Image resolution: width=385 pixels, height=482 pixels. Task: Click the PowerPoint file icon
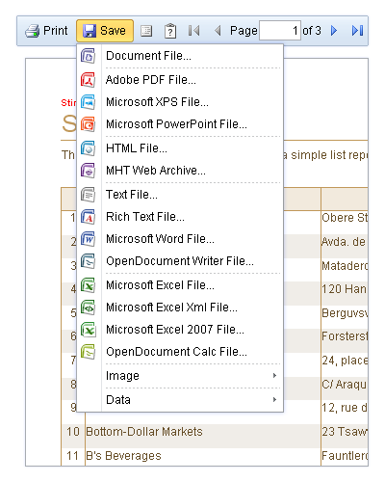[88, 124]
